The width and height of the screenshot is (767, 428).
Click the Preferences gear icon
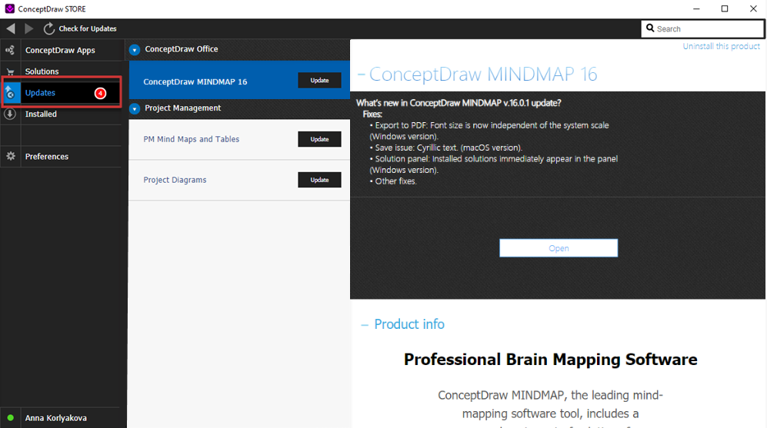pos(10,156)
